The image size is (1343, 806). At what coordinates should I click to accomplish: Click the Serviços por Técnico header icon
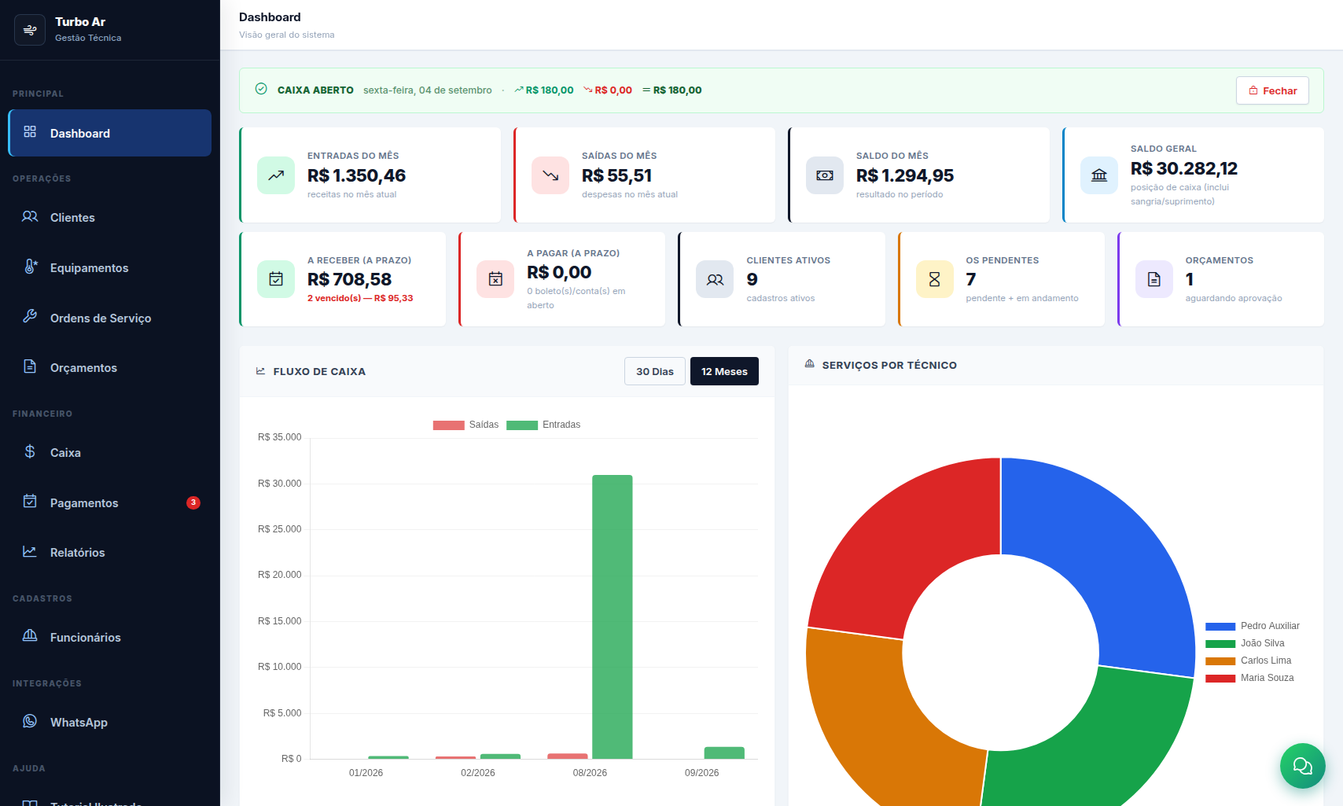(810, 364)
